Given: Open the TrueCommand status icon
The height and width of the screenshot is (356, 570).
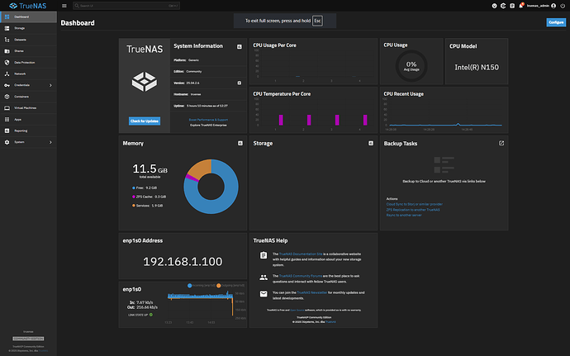Looking at the screenshot, I should coord(494,6).
